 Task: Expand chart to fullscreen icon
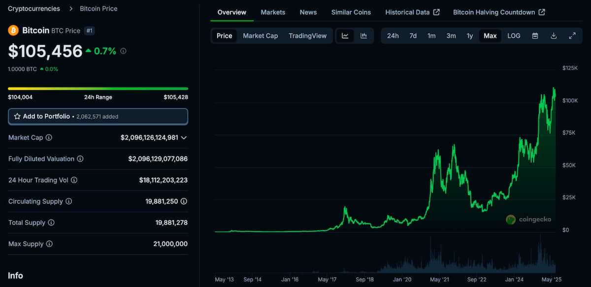coord(572,36)
